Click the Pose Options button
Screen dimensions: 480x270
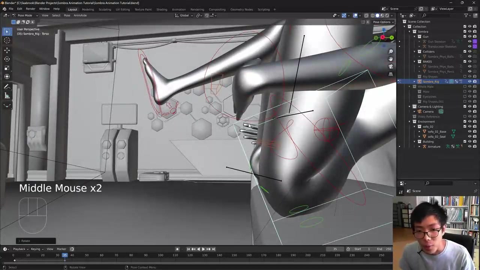point(383,22)
